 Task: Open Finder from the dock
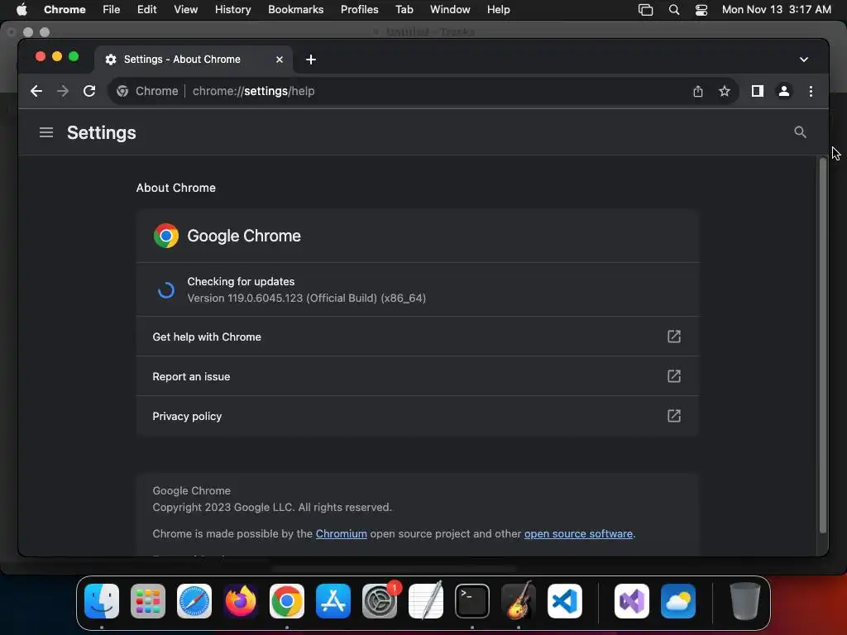point(102,601)
